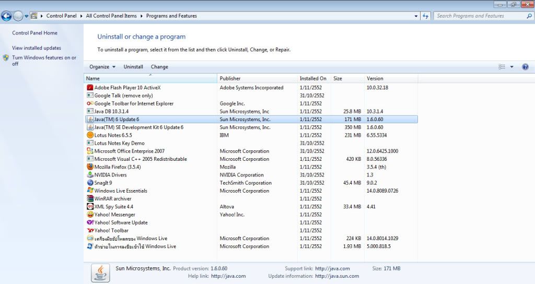Image resolution: width=535 pixels, height=284 pixels.
Task: Open Control Panel Home link
Action: point(35,33)
